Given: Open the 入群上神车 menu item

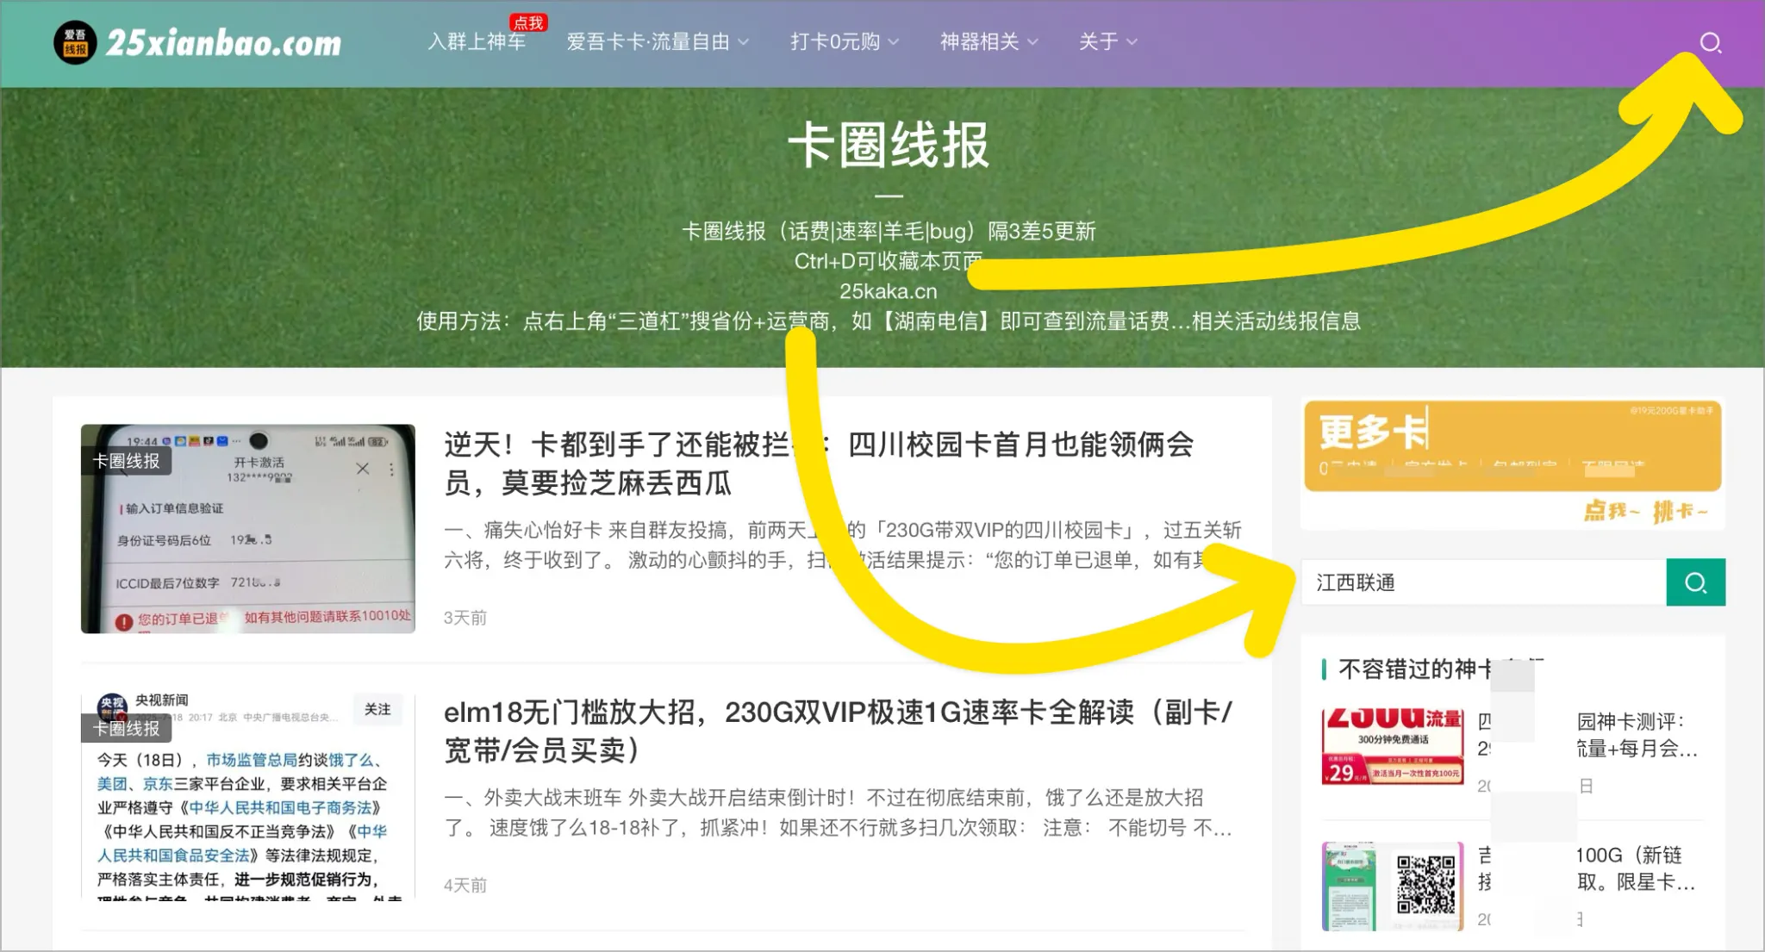Looking at the screenshot, I should tap(477, 41).
